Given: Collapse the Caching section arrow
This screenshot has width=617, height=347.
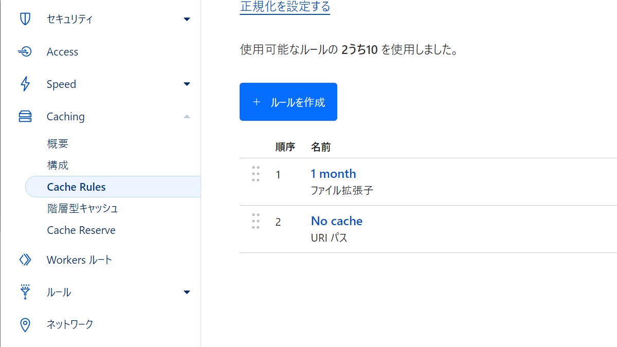Looking at the screenshot, I should pos(187,117).
